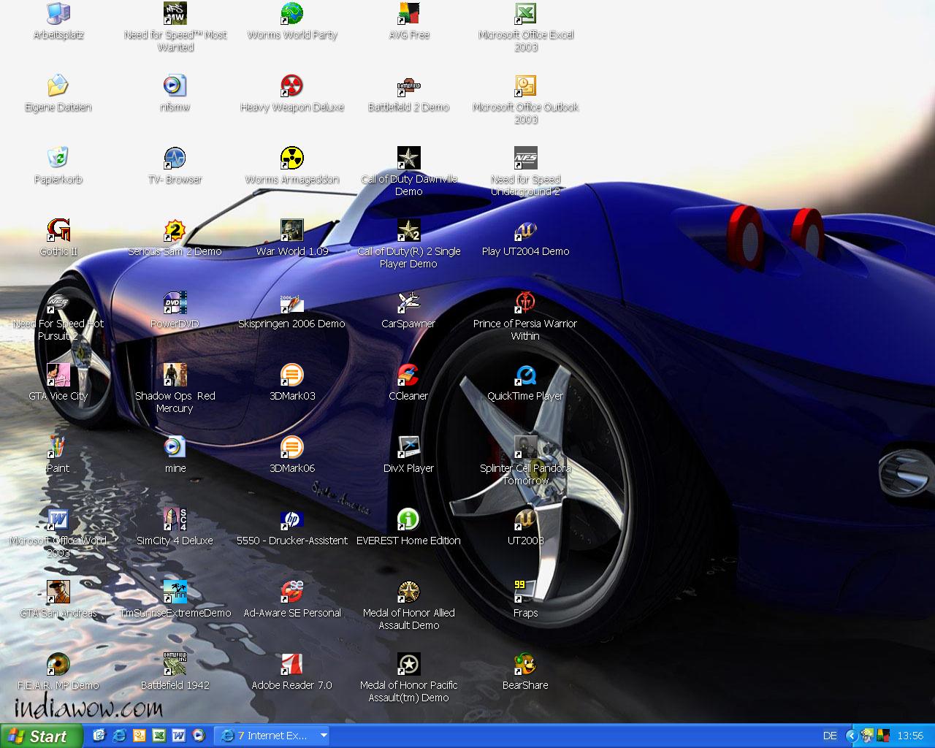The image size is (935, 748).
Task: Click the taskbar clock showing 13:56
Action: (910, 736)
